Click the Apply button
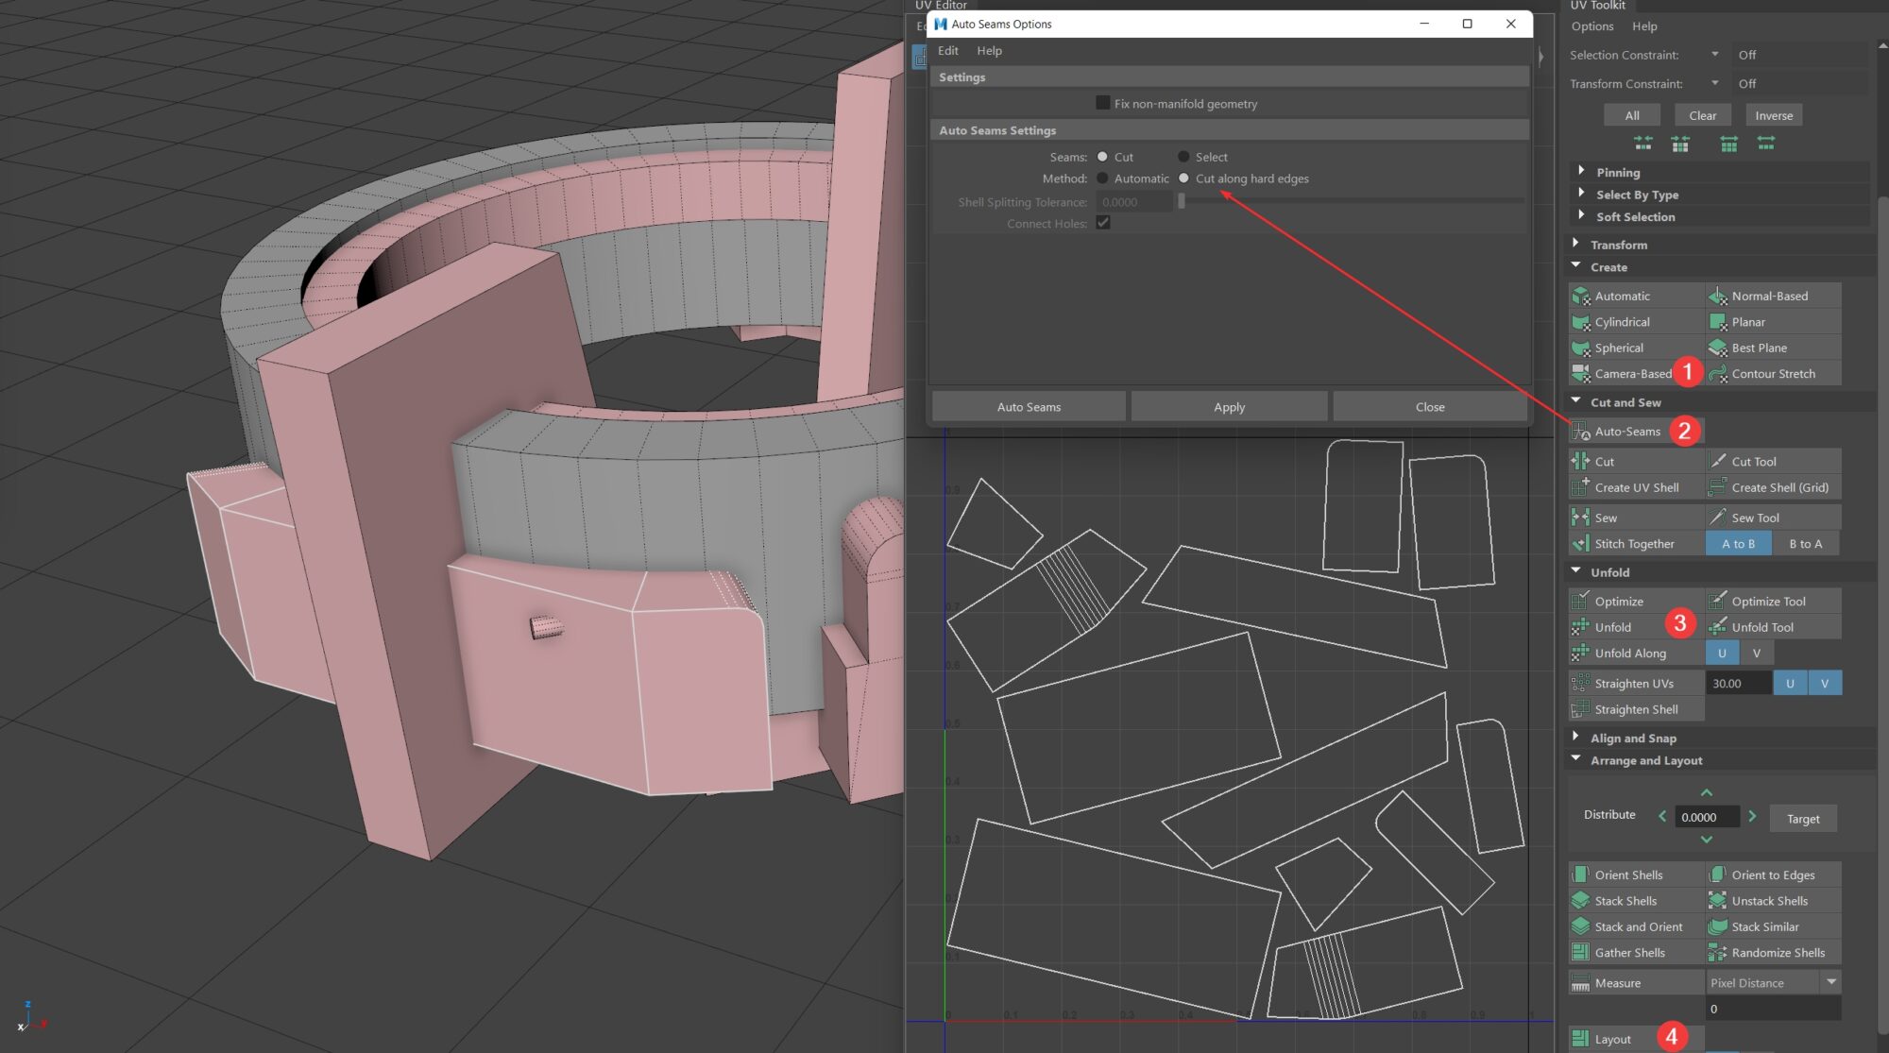This screenshot has height=1053, width=1889. click(x=1229, y=407)
